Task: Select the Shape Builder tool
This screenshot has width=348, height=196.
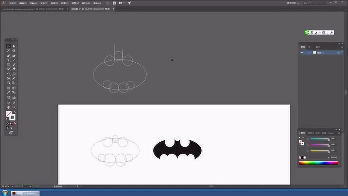Action: 9,83
